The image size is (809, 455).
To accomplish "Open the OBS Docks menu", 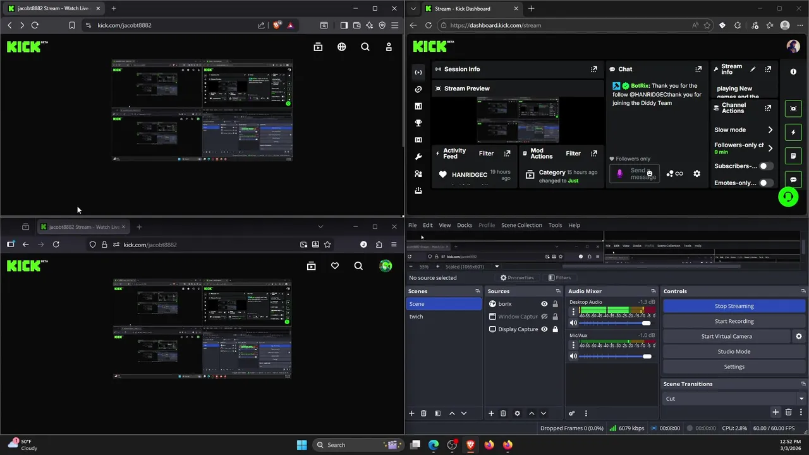I will [465, 225].
